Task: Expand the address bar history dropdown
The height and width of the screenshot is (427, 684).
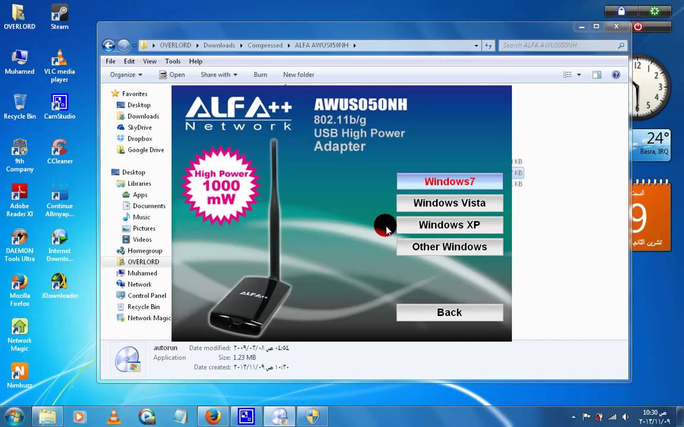Action: [476, 45]
